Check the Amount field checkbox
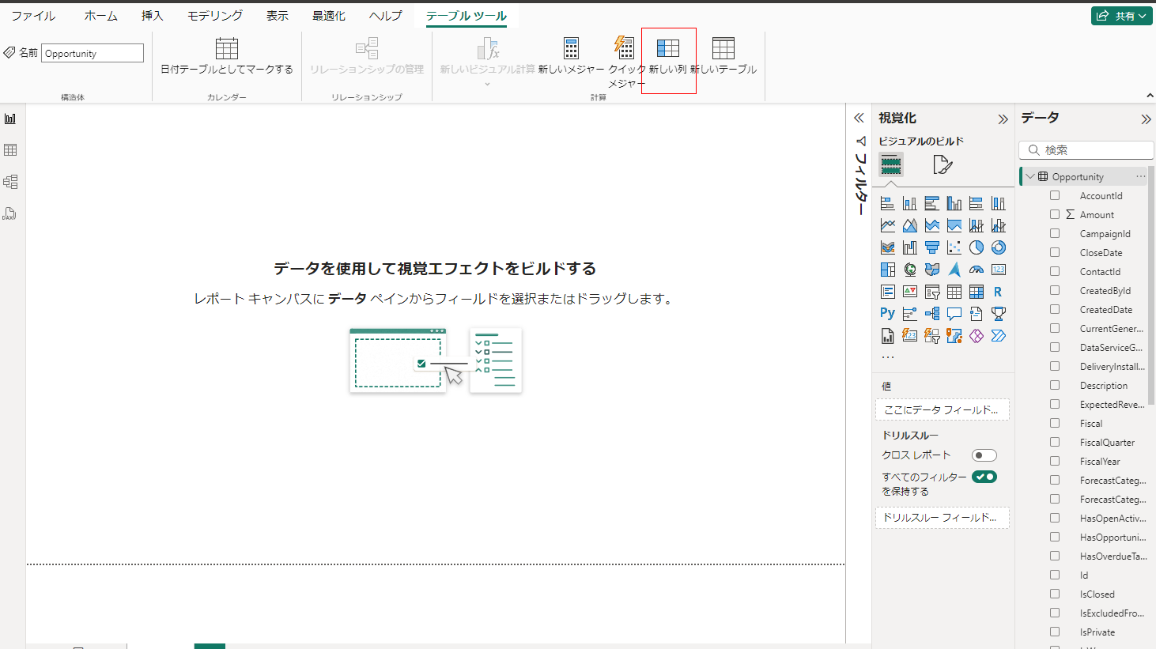The width and height of the screenshot is (1156, 649). click(1055, 214)
